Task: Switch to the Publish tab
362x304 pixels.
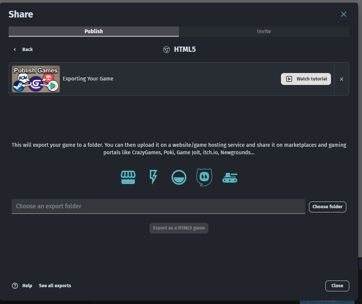Action: pyautogui.click(x=93, y=31)
